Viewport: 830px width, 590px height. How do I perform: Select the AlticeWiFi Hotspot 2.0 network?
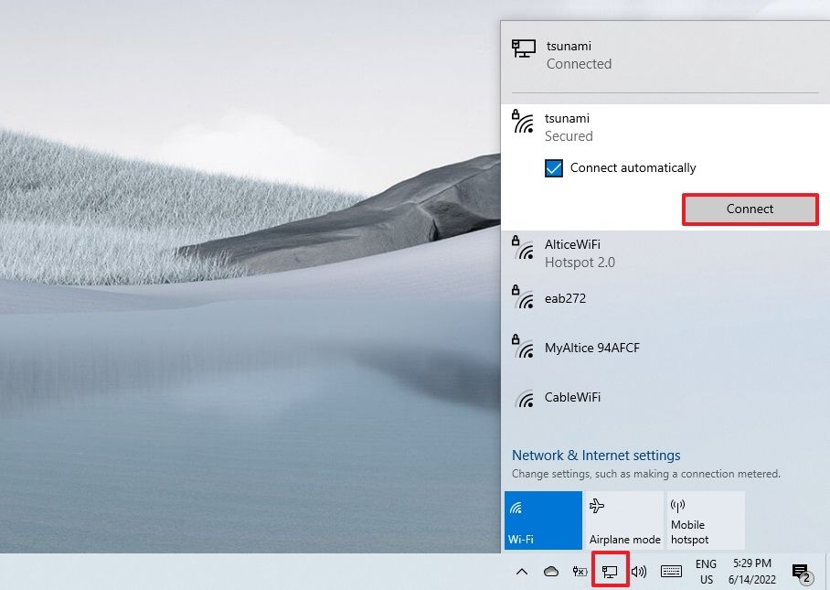pos(585,253)
